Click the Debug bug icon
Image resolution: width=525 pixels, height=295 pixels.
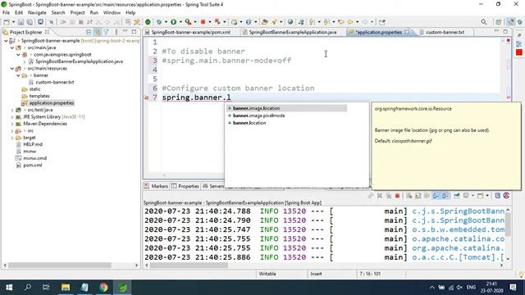[x=159, y=22]
